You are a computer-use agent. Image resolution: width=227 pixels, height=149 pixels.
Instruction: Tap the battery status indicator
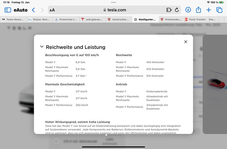[x=221, y=2]
